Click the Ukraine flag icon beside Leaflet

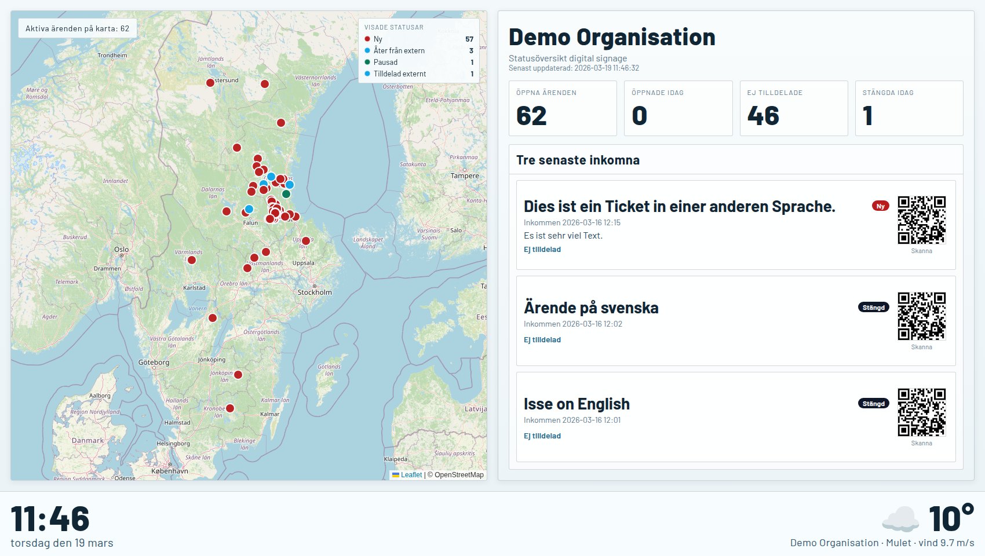396,475
